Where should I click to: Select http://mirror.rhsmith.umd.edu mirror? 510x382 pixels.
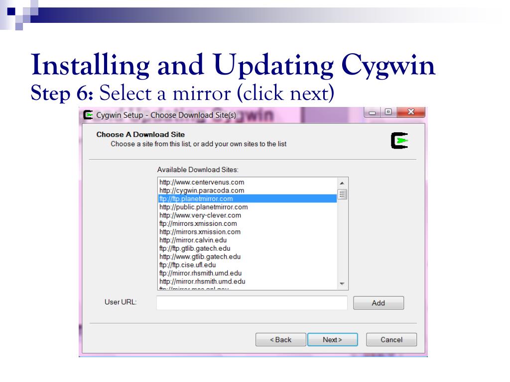pyautogui.click(x=247, y=282)
